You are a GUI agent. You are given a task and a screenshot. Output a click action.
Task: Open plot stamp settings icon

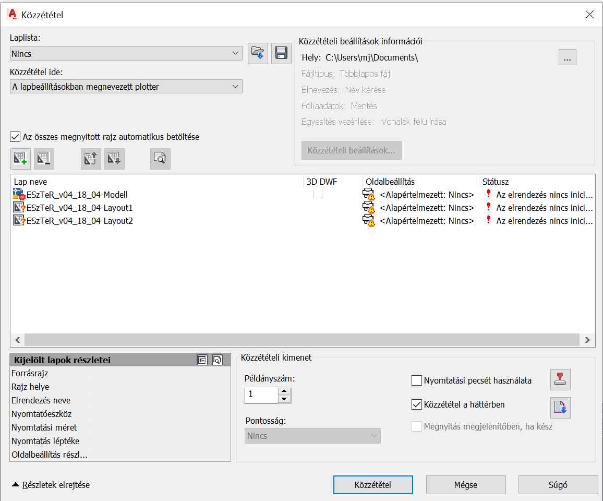tap(560, 380)
